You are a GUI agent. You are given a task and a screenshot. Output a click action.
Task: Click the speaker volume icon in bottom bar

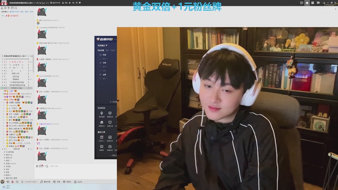pyautogui.click(x=8, y=182)
